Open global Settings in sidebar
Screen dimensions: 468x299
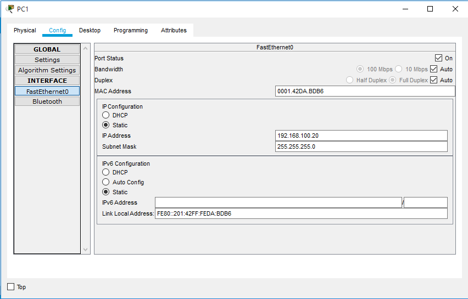(47, 60)
